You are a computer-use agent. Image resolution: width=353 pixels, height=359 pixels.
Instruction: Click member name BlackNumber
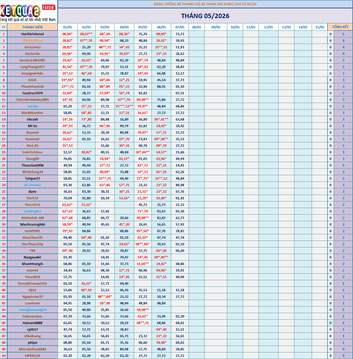(x=33, y=113)
